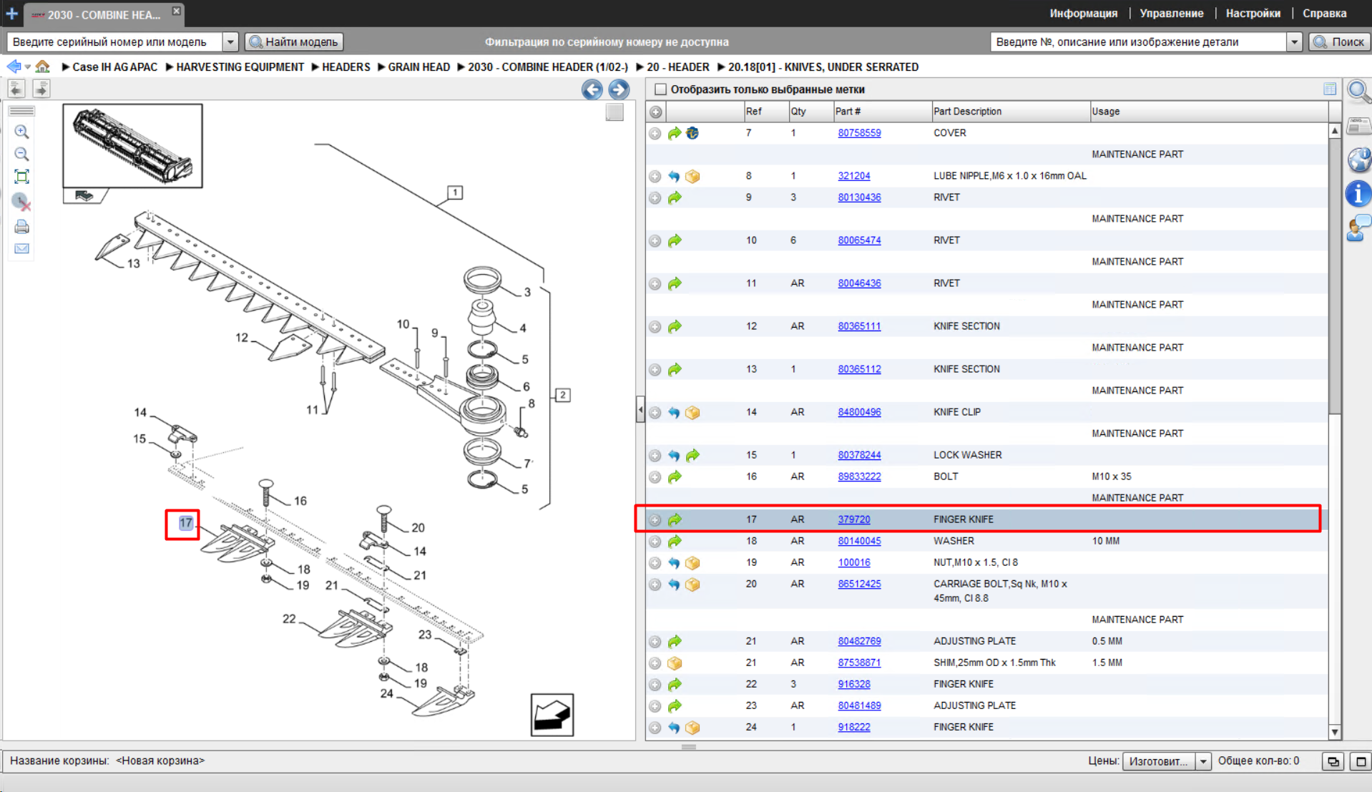This screenshot has height=792, width=1372.
Task: Collapse the diagram panel with splitter arrow
Action: [640, 410]
